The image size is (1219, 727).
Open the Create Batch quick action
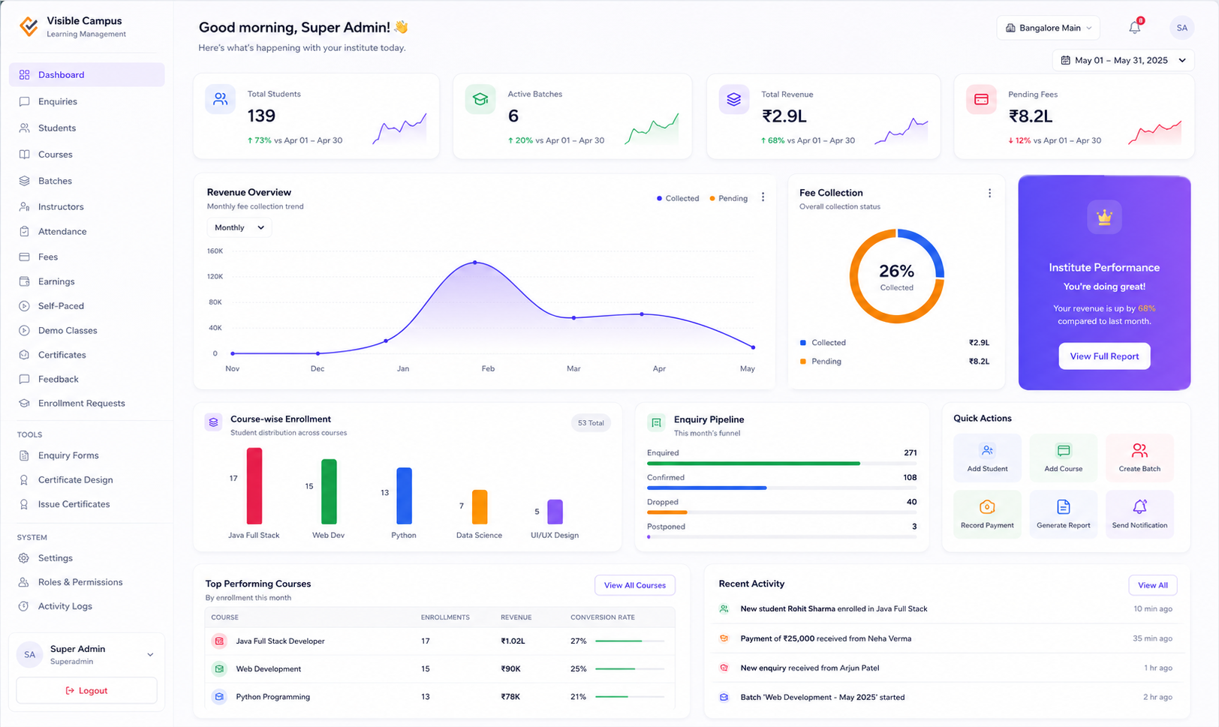click(1139, 458)
